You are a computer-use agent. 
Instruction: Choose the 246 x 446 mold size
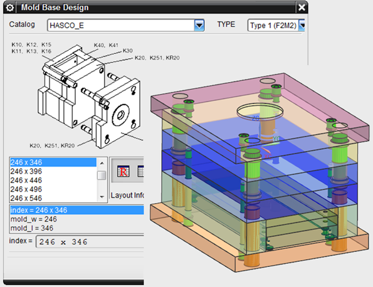(x=53, y=180)
